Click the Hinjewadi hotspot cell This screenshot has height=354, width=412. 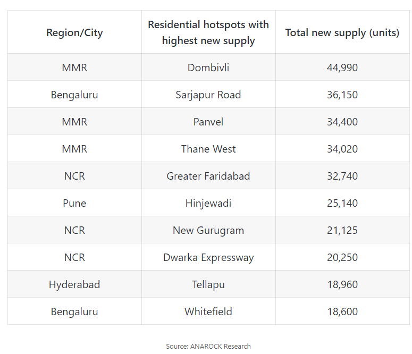coord(208,203)
